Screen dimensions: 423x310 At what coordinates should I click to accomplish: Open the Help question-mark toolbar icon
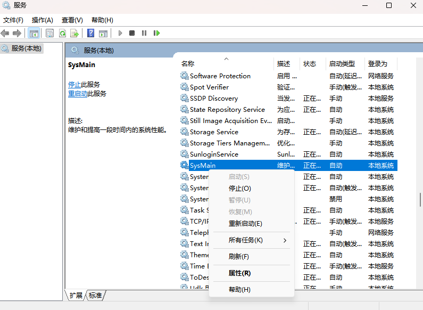(x=90, y=33)
